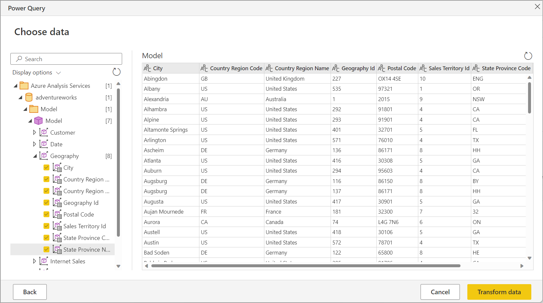The image size is (543, 303).
Task: Select the NSW state province cell
Action: (499, 99)
